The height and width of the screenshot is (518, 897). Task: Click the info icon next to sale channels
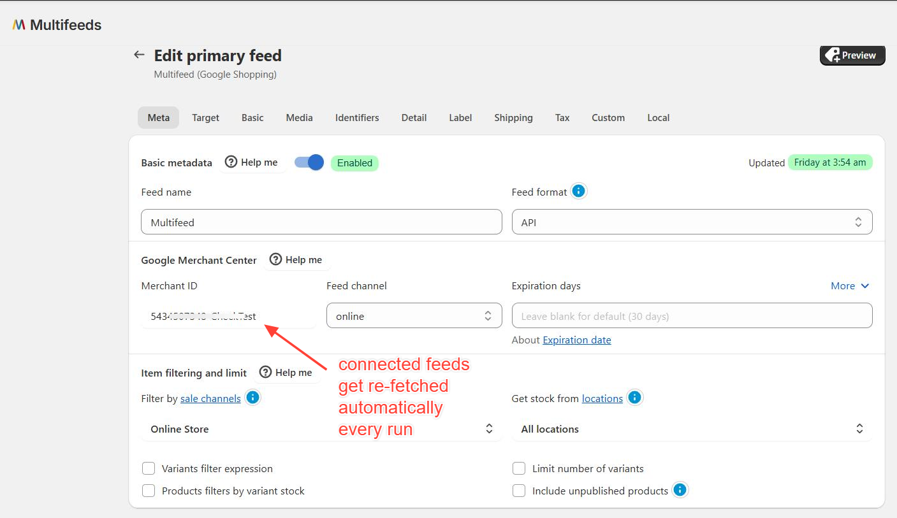253,398
